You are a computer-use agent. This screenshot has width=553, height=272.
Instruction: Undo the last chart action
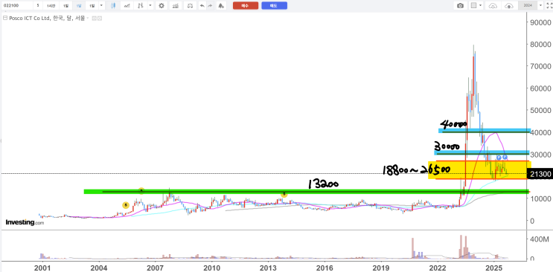[202, 6]
